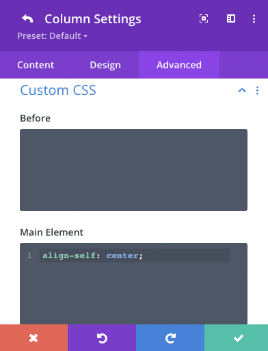Click empty area of Main Element editor
This screenshot has width=268, height=351.
coord(133,294)
